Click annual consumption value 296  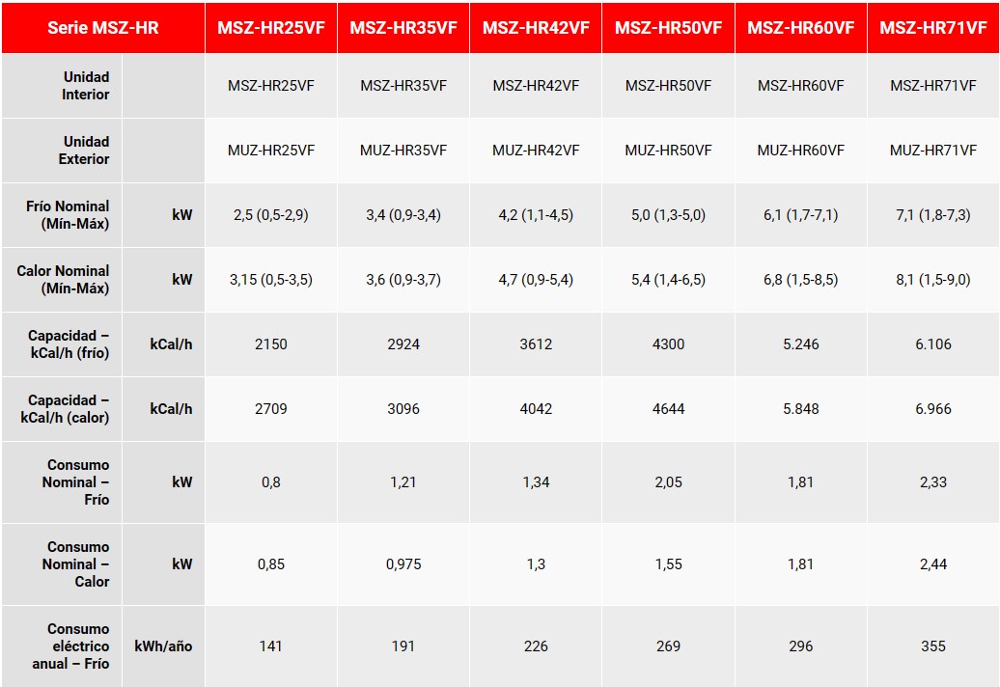(x=801, y=646)
